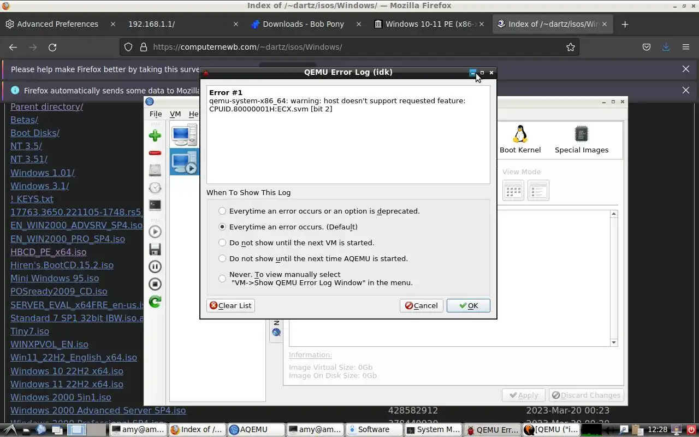Dismiss the survey notification bar
This screenshot has height=437, width=699.
point(686,69)
